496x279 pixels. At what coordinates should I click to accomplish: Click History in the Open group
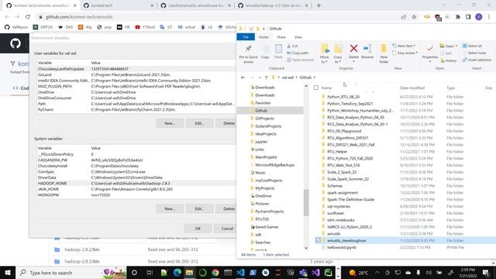pyautogui.click(x=449, y=60)
